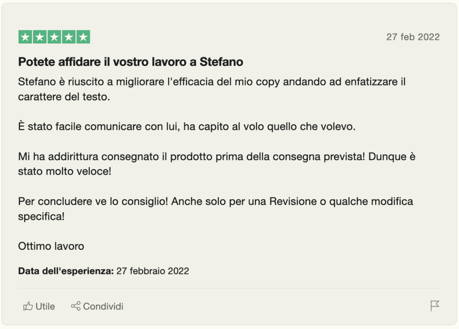The width and height of the screenshot is (459, 329).
Task: Click paragraph starting 'Mi ha addirittura consegnato'
Action: pyautogui.click(x=217, y=164)
